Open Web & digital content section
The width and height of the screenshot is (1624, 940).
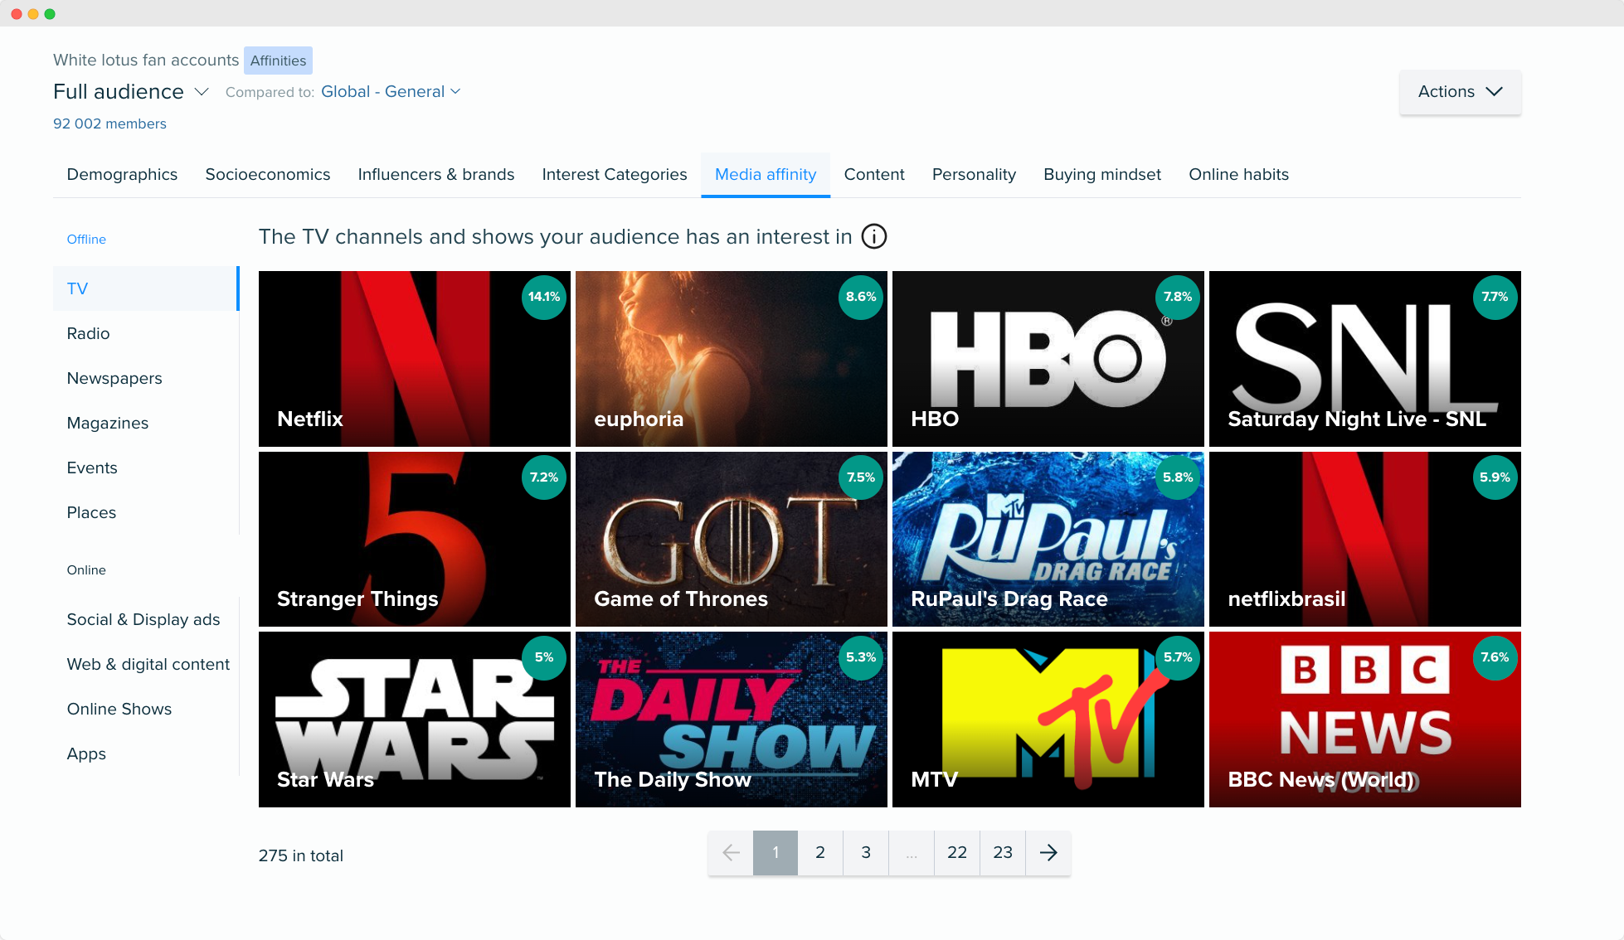(x=146, y=664)
